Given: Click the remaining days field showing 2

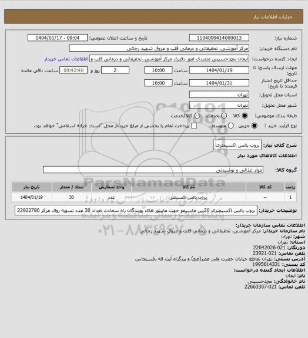Looking at the screenshot, I should click(x=115, y=70).
